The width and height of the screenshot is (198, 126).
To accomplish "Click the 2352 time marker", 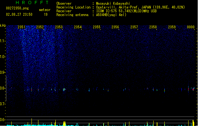I will pyautogui.click(x=40, y=27).
